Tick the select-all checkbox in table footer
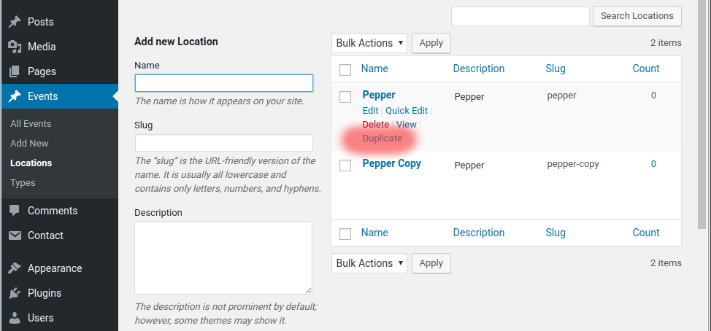Image resolution: width=711 pixels, height=331 pixels. click(x=345, y=233)
